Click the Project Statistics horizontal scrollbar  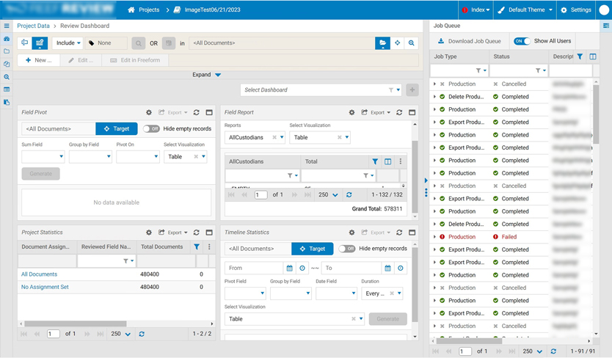pos(73,324)
